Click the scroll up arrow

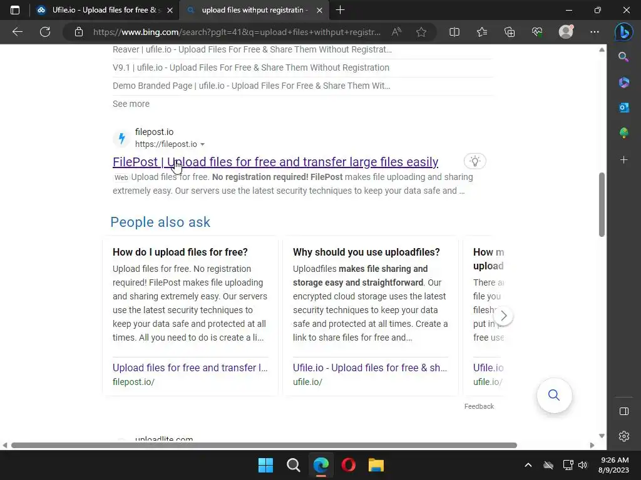[602, 50]
